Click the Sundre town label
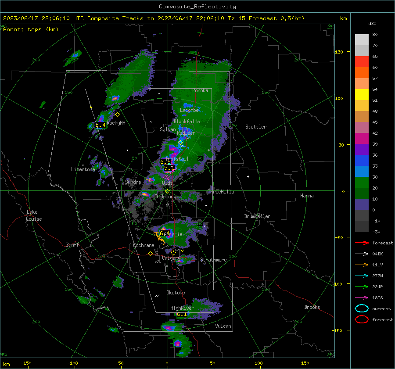Image resolution: width=395 pixels, height=369 pixels. [133, 182]
